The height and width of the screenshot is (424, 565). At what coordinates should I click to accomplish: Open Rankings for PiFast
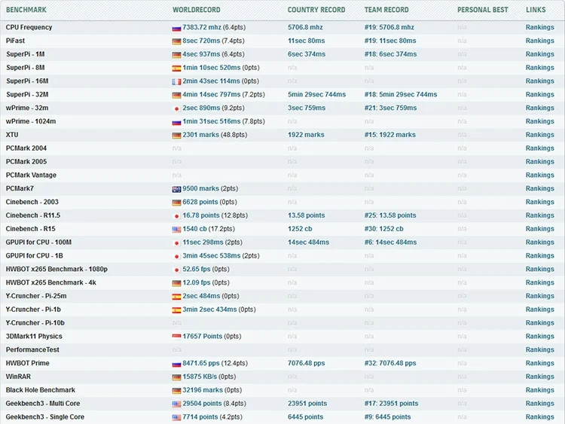[540, 41]
